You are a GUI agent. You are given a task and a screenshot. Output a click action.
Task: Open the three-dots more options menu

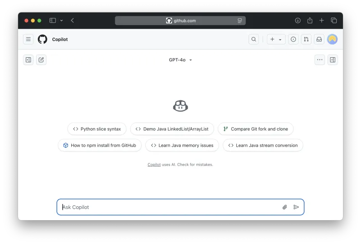tap(320, 60)
